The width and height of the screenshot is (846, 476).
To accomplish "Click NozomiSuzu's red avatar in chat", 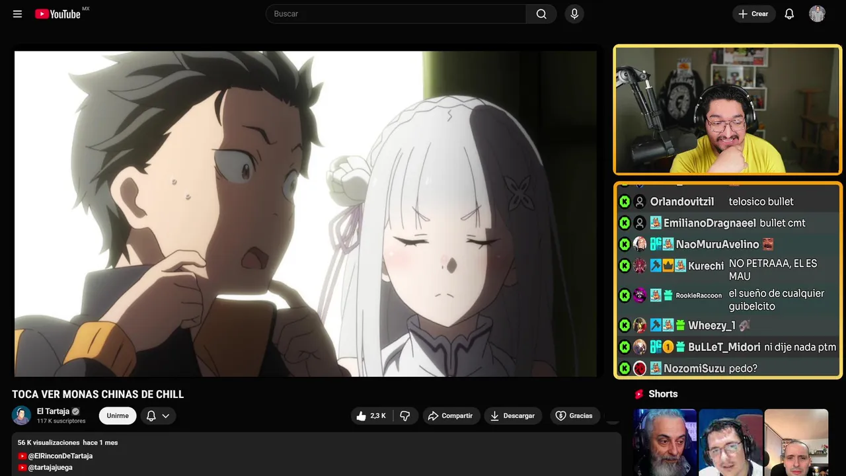I will pyautogui.click(x=640, y=368).
